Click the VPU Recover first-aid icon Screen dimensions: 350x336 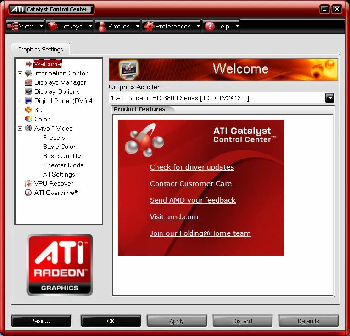pos(28,183)
